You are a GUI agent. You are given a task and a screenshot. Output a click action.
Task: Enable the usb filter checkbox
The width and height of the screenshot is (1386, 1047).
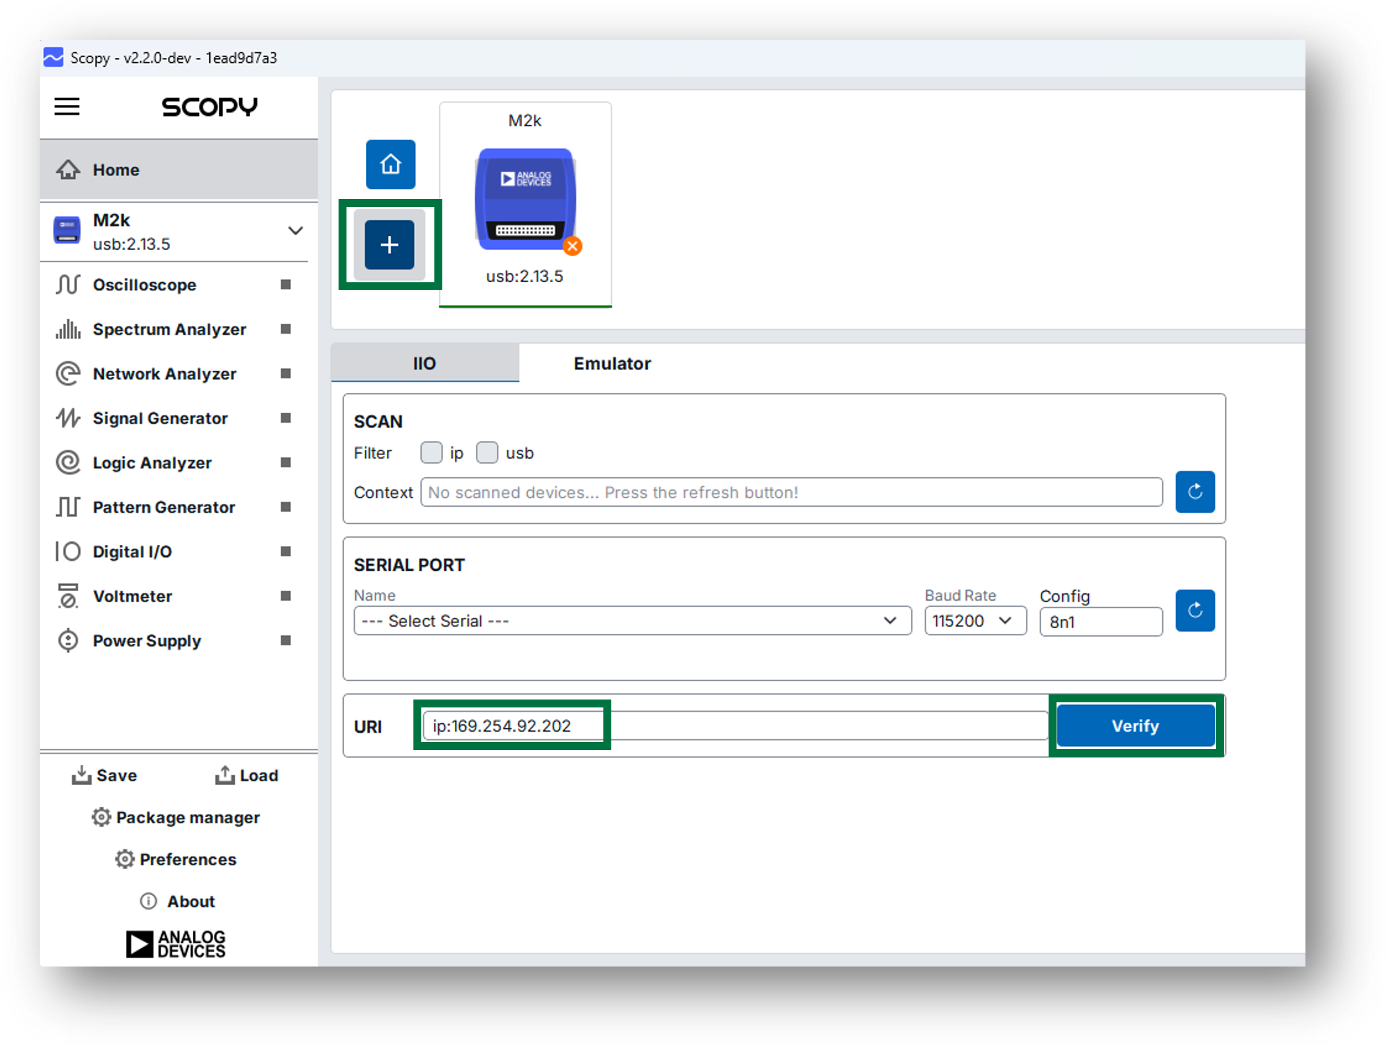[487, 453]
